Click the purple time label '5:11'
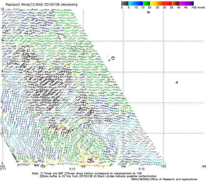Image resolution: width=206 pixels, height=181 pixels. (3, 169)
